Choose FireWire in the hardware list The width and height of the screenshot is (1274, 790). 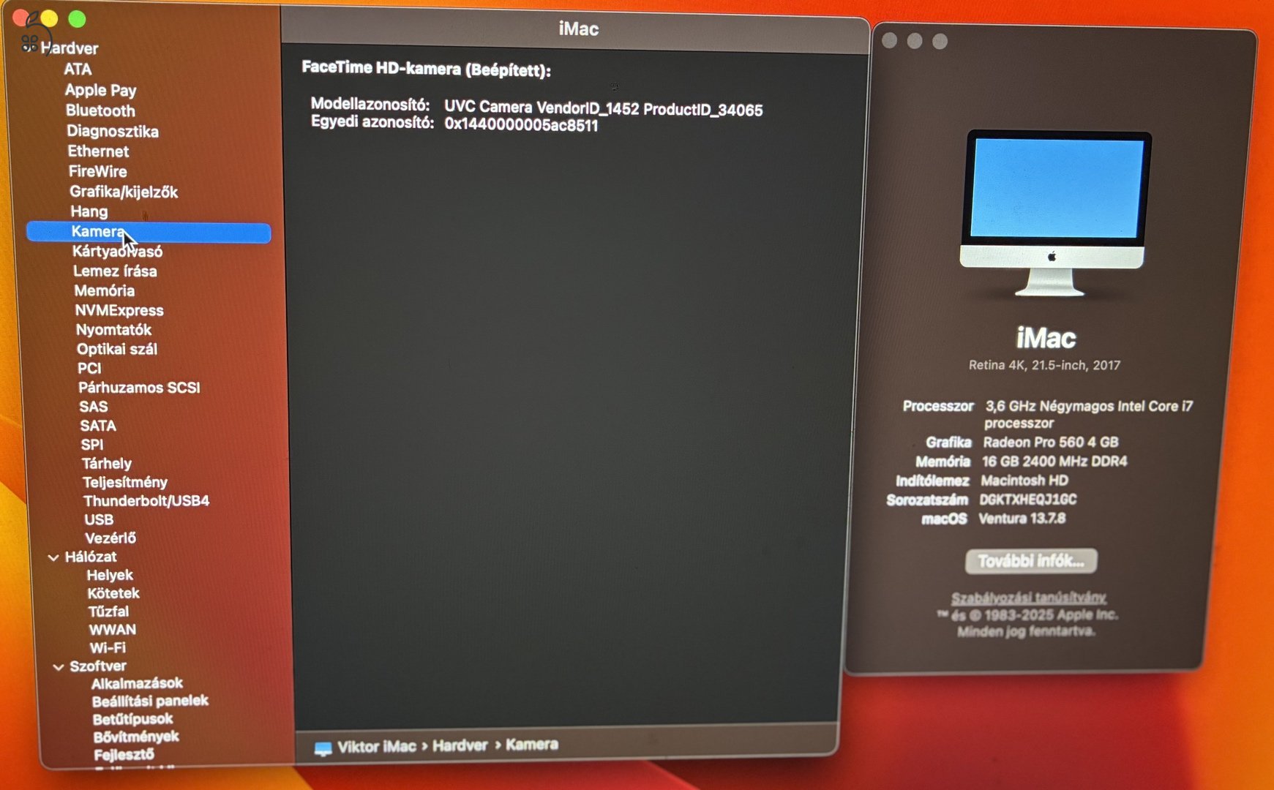(97, 171)
